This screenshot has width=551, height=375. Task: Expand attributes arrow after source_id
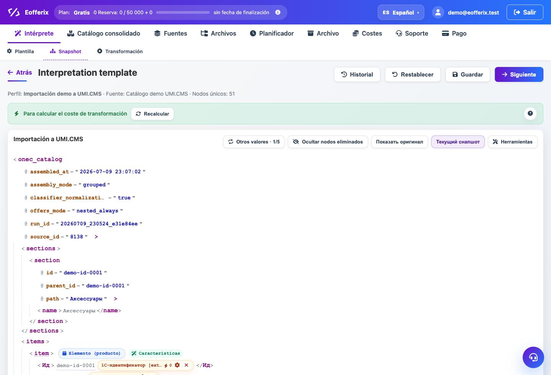(x=96, y=237)
